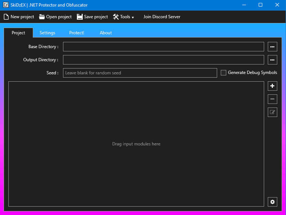Maximize the SkiDzEX window

[260, 5]
